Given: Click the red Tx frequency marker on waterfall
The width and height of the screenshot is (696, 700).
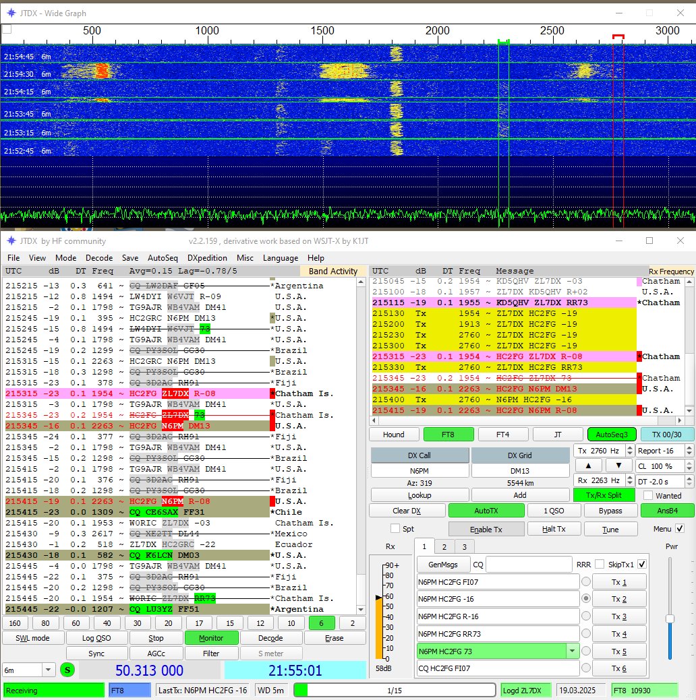Looking at the screenshot, I should [x=618, y=36].
